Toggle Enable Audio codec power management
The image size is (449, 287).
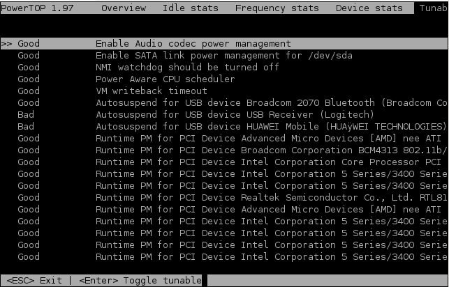pyautogui.click(x=223, y=44)
